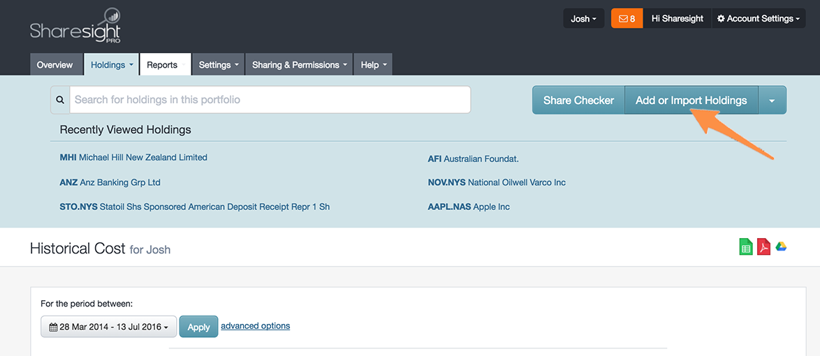Open the Josh portfolio dropdown
The image size is (820, 356).
[x=584, y=19]
